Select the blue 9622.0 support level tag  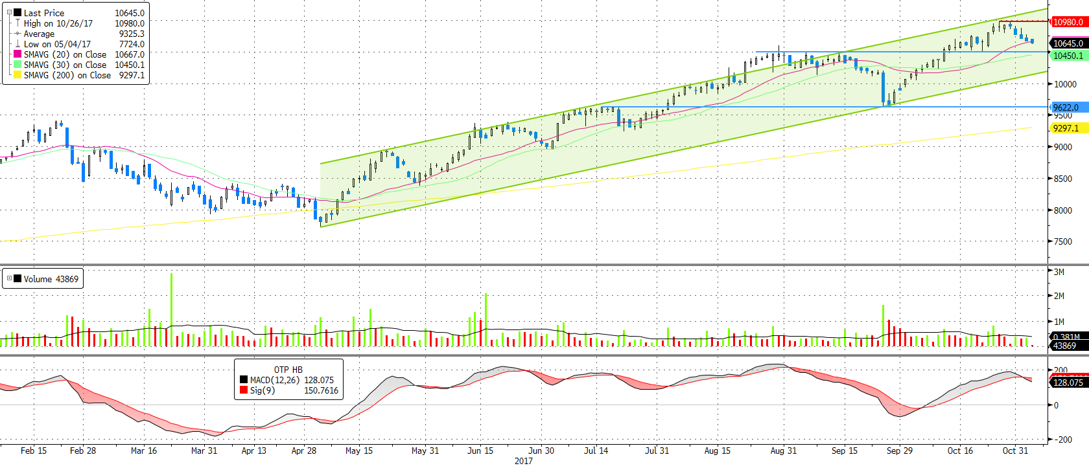(1066, 107)
